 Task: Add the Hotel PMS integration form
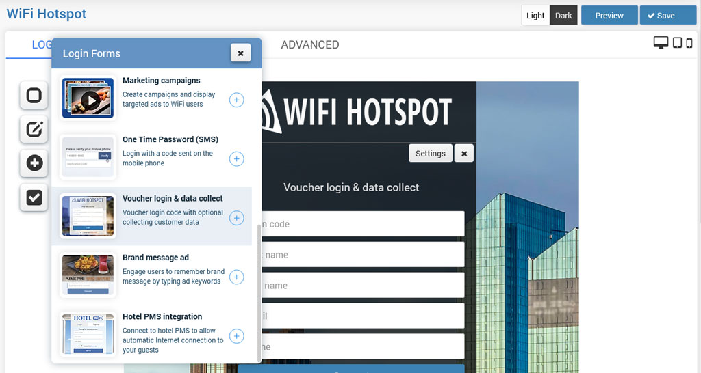click(236, 336)
